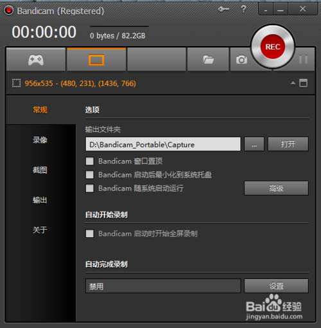
Task: Click the output folder path field
Action: pos(163,144)
